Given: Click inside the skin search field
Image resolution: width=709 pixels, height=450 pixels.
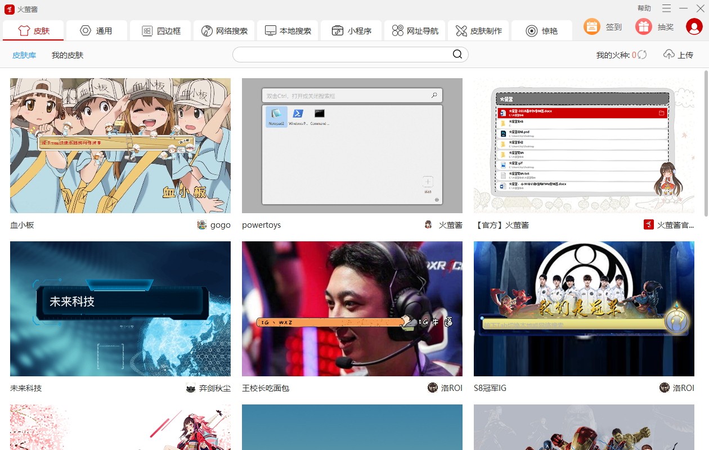Looking at the screenshot, I should click(x=342, y=55).
